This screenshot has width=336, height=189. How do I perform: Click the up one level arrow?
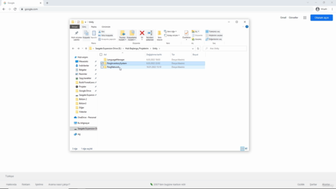[x=86, y=49]
